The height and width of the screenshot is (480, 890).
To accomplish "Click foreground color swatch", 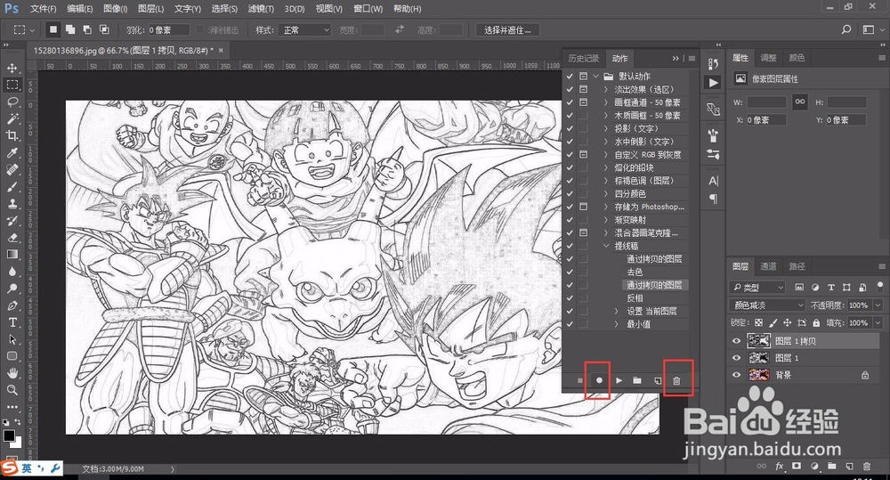I will tap(9, 435).
